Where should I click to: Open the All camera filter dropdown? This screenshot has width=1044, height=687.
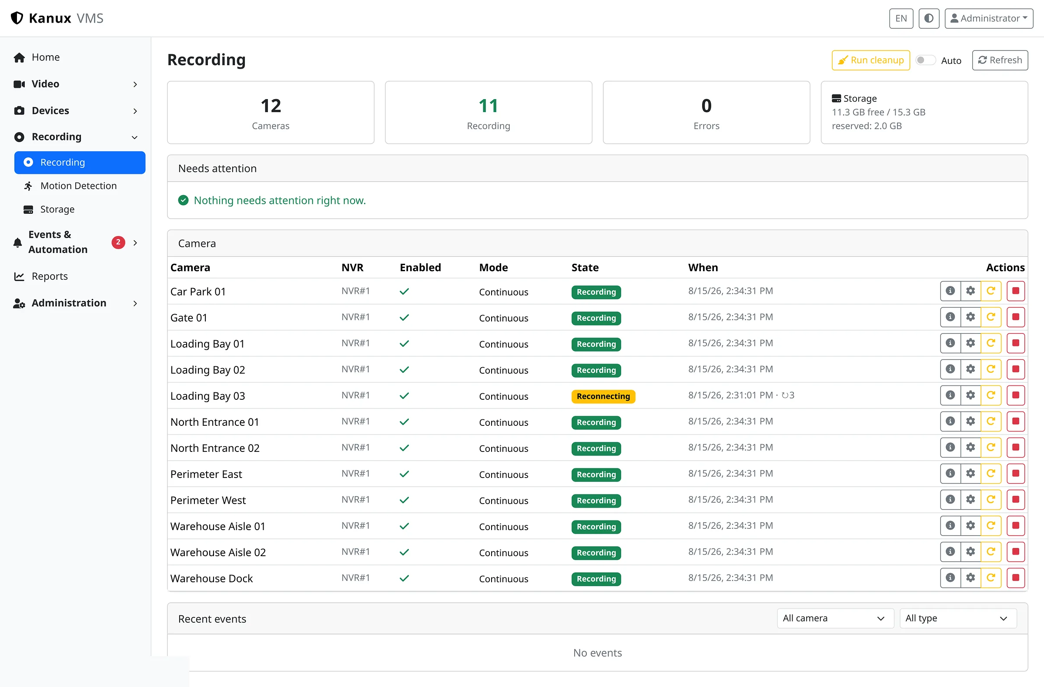coord(835,619)
